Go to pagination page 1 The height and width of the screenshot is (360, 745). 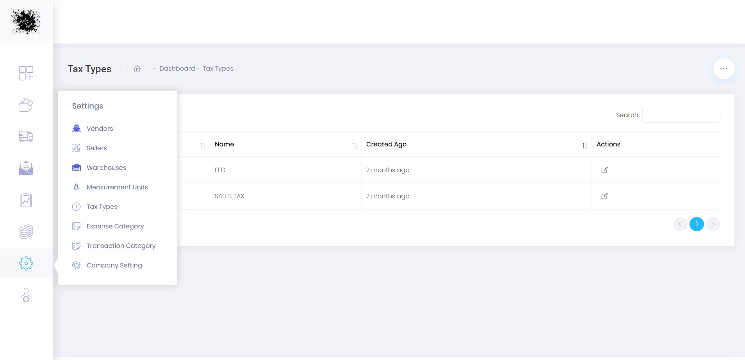[697, 224]
